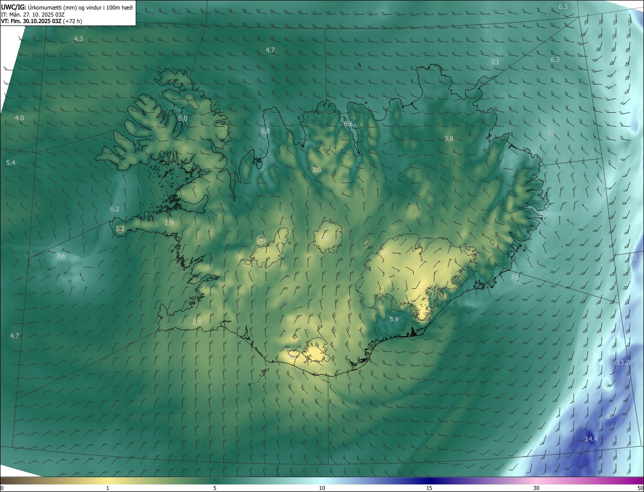The image size is (644, 492).
Task: Select the 2.5 value label
Action: 197,322
